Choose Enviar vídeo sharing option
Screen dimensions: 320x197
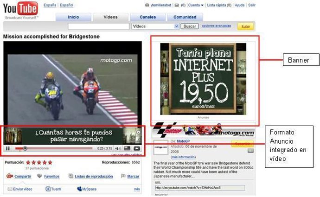point(20,189)
